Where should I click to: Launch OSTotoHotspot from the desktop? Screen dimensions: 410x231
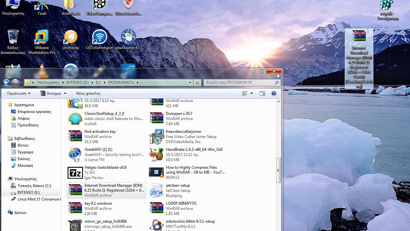(99, 40)
